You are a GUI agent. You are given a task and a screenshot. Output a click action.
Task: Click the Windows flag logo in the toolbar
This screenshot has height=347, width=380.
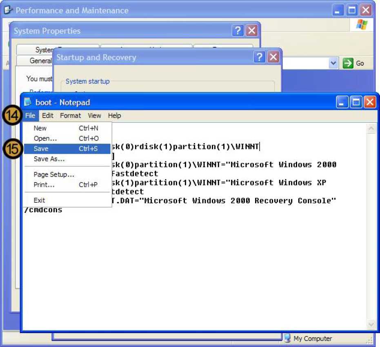coord(362,25)
